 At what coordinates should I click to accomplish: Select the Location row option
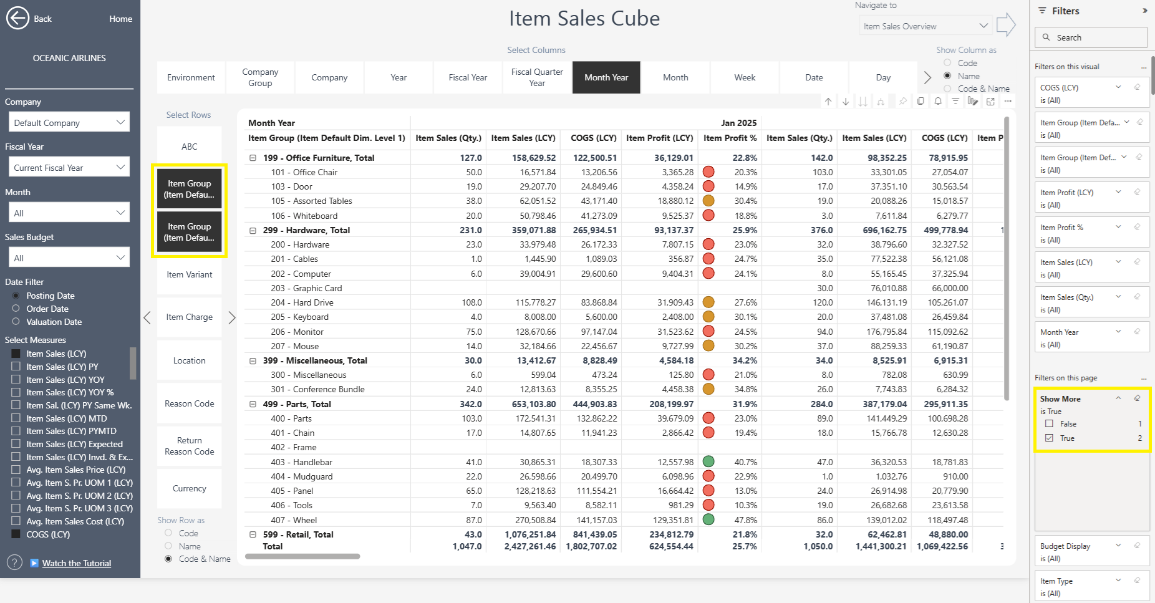tap(189, 360)
